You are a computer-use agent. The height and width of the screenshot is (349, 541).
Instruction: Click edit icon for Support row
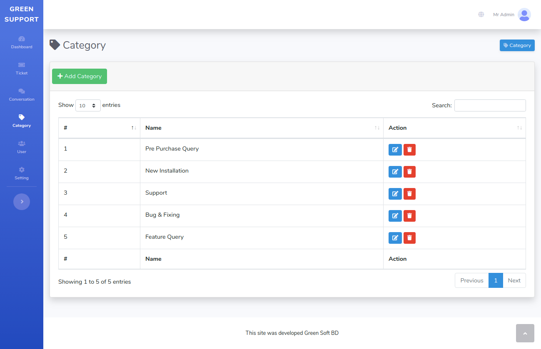pyautogui.click(x=395, y=194)
